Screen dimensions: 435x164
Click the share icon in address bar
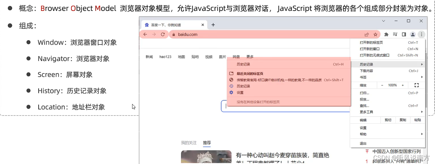[x=367, y=34]
